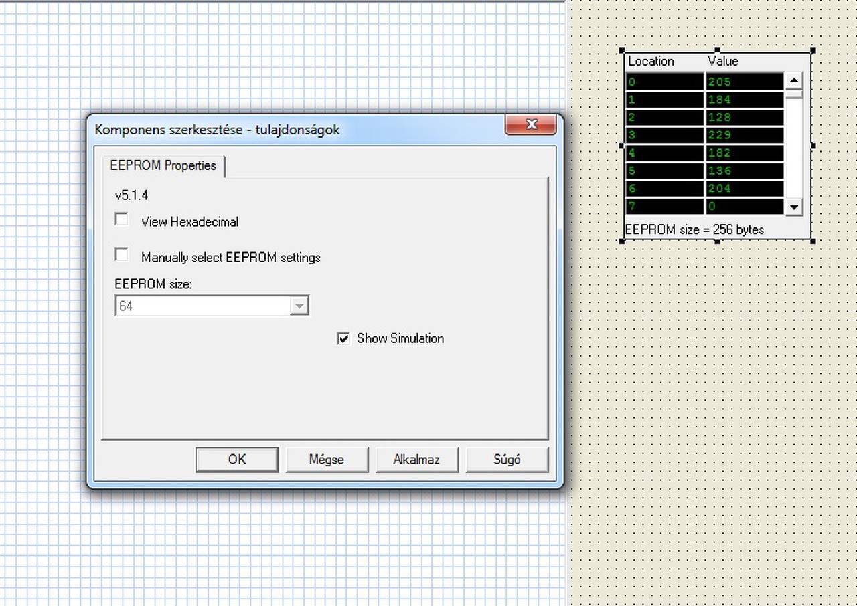Select the value 136 at location 5
Image resolution: width=857 pixels, height=606 pixels.
pyautogui.click(x=745, y=171)
